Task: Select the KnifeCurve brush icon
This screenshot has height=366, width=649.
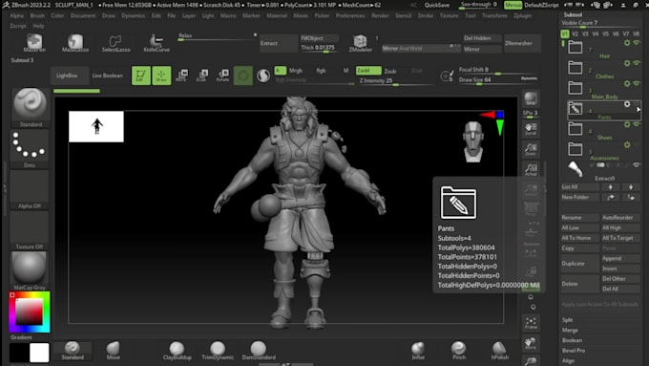Action: pyautogui.click(x=157, y=43)
